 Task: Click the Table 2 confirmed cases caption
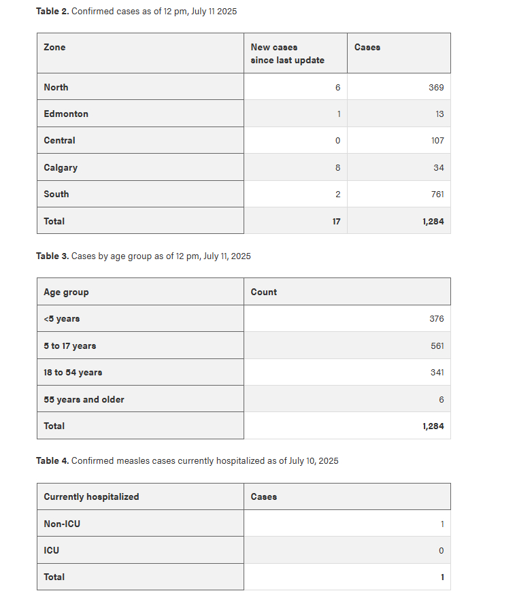click(136, 12)
